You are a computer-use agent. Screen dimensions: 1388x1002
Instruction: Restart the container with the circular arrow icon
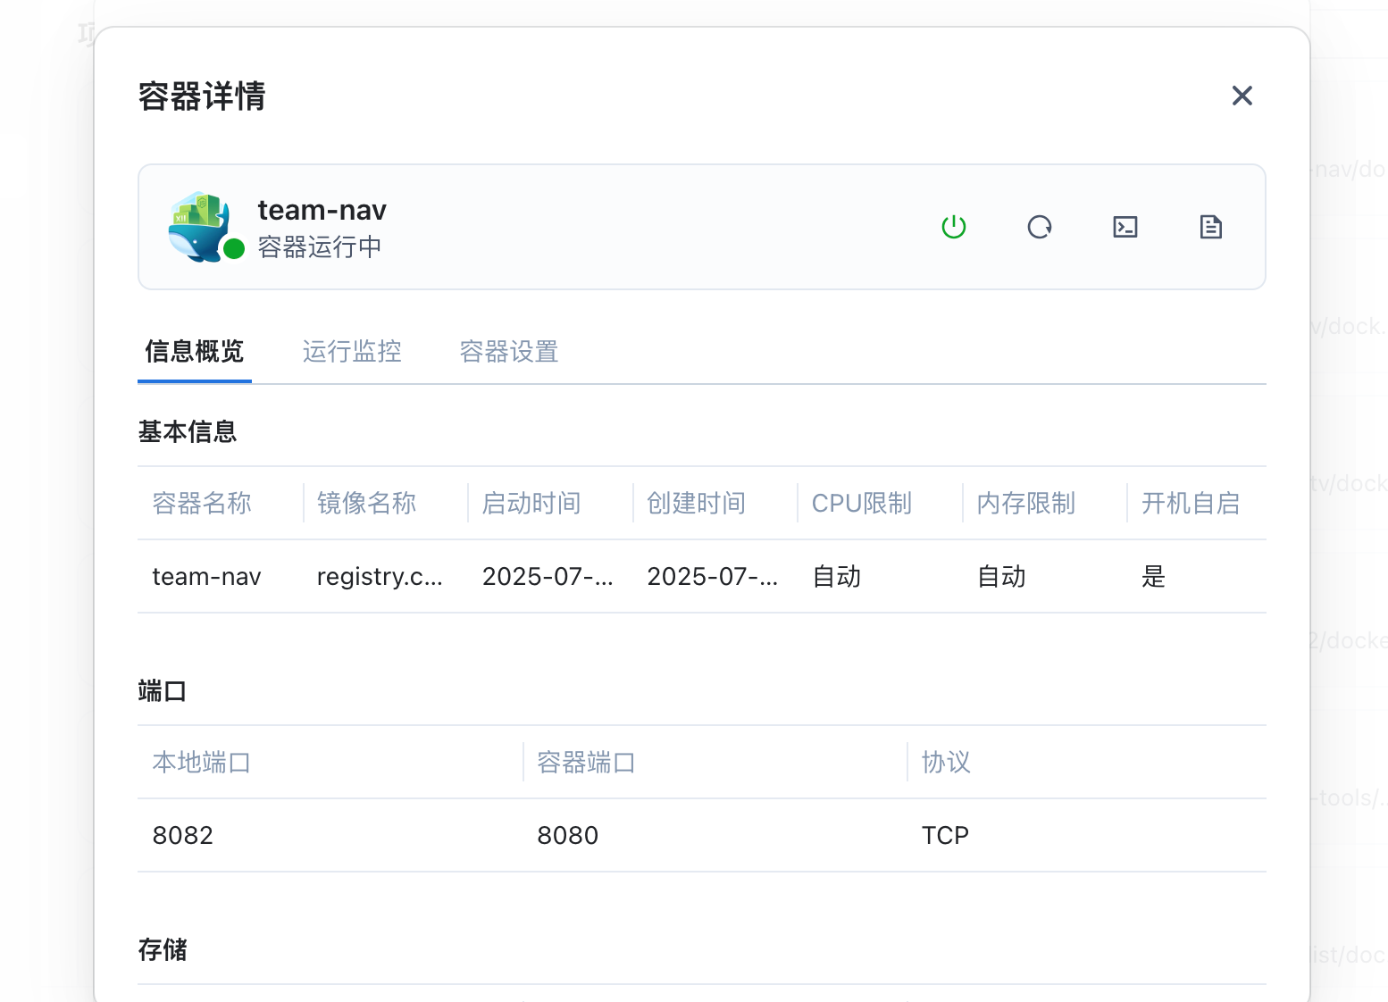pos(1040,227)
